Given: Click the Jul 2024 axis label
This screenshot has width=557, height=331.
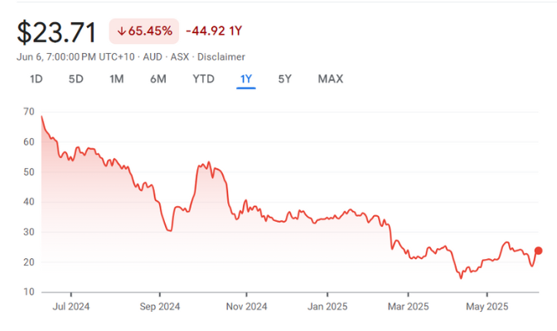Looking at the screenshot, I should [x=70, y=306].
